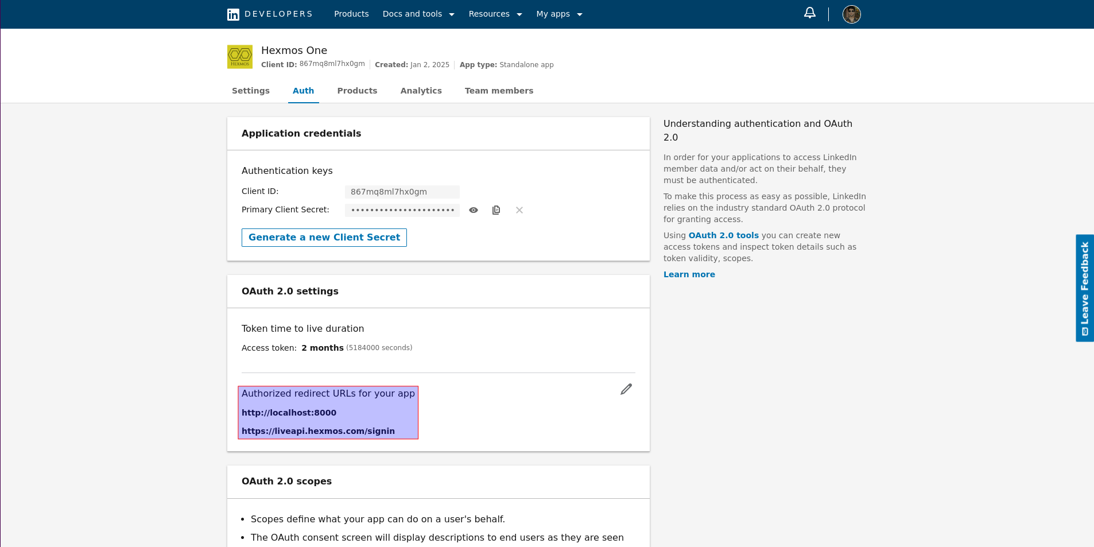
Task: Click the Hexmos One app logo
Action: pyautogui.click(x=240, y=57)
